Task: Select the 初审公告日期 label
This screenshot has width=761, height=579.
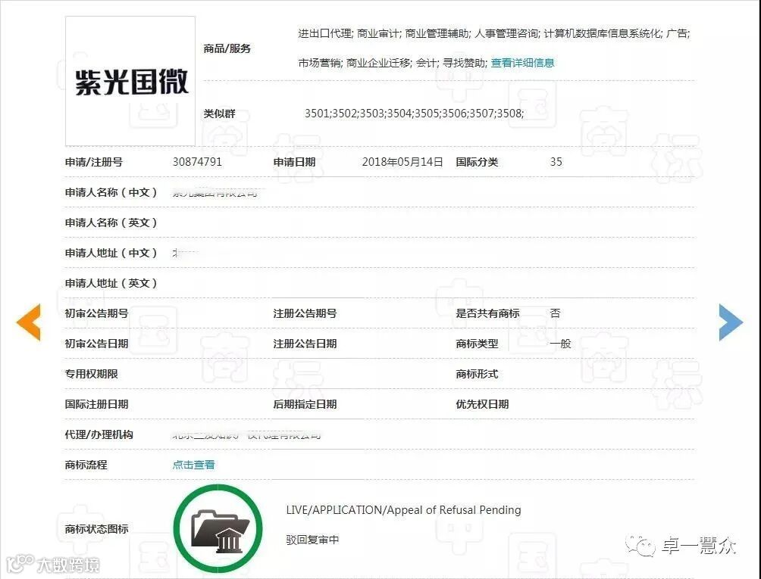Action: 96,344
